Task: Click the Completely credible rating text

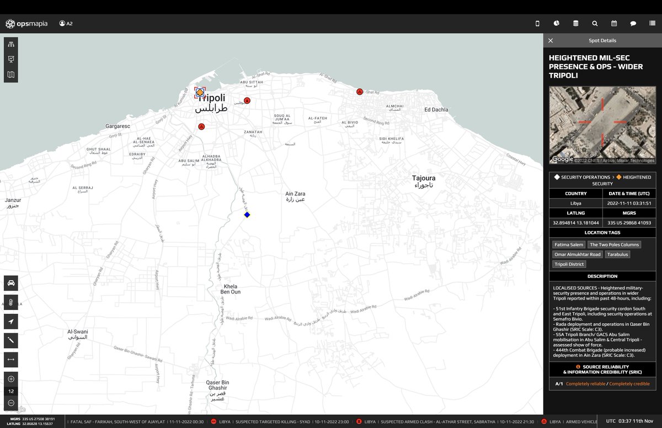Action: [x=629, y=384]
